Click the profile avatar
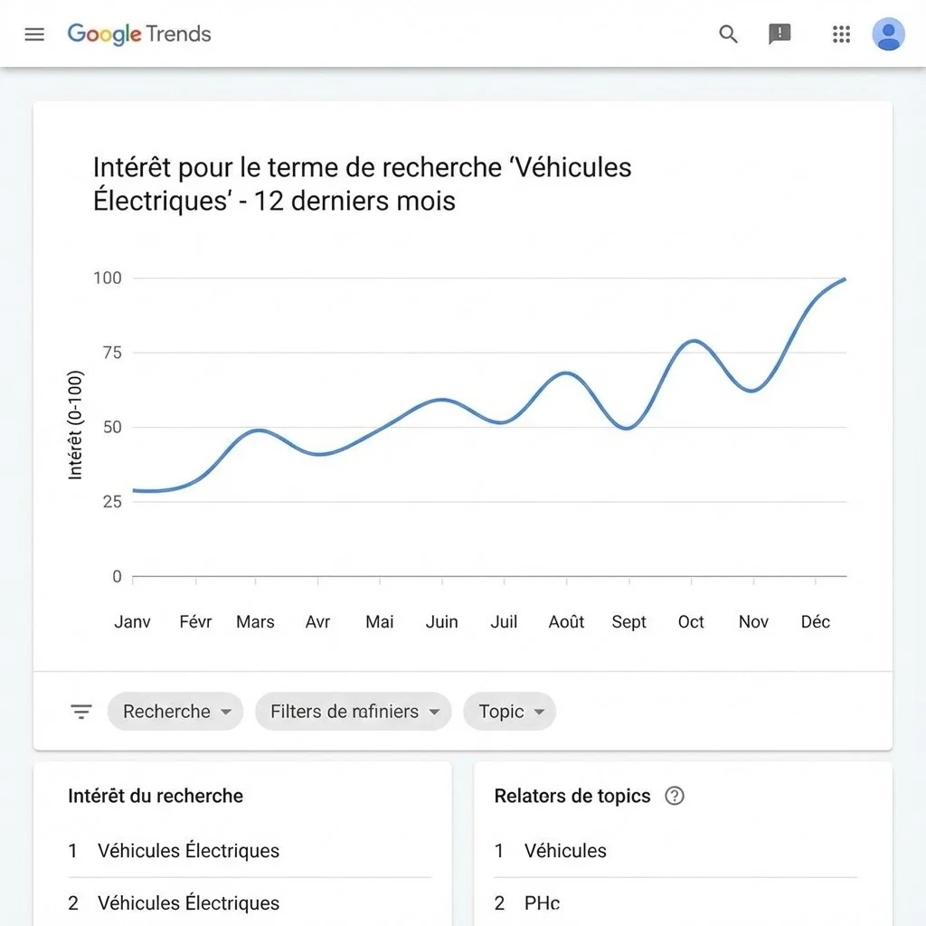 [x=888, y=34]
